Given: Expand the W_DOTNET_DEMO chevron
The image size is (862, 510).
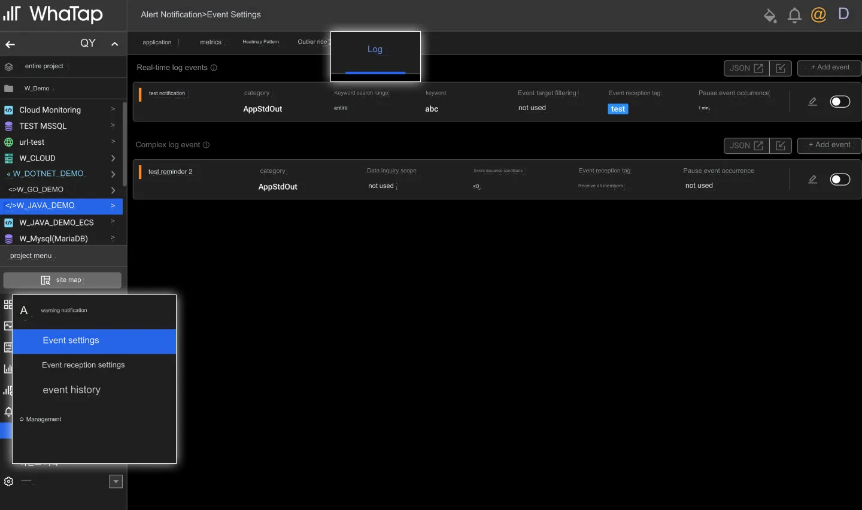Looking at the screenshot, I should click(x=113, y=174).
